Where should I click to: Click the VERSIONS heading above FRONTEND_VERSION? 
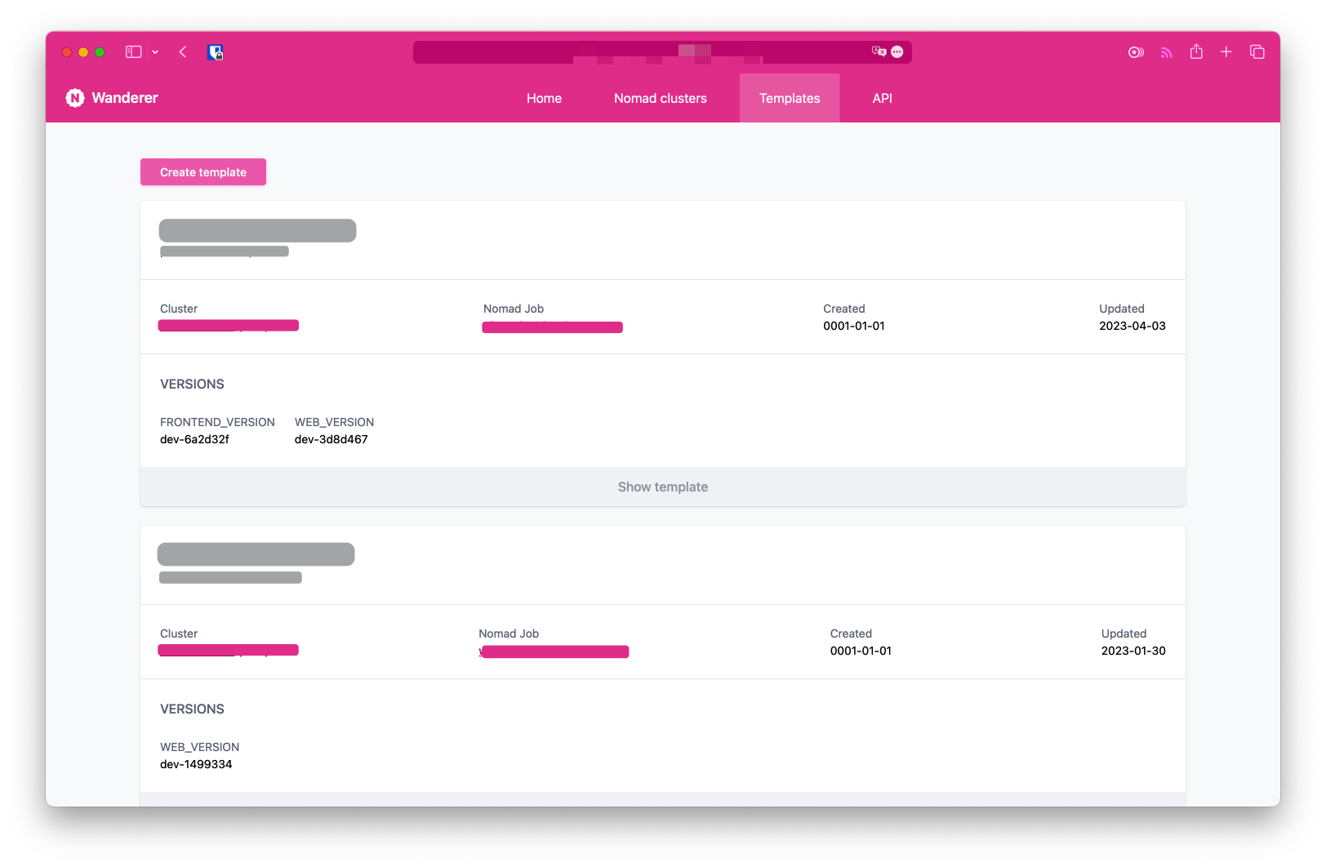[192, 384]
